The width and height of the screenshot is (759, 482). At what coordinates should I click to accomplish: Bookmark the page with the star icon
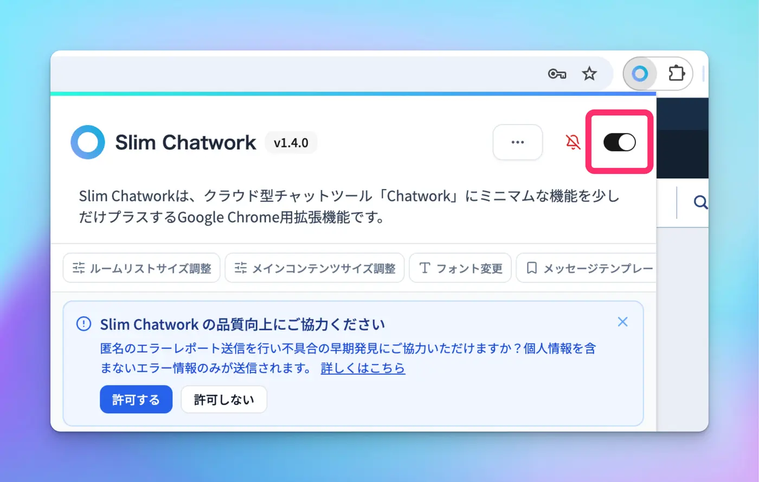[x=589, y=74]
